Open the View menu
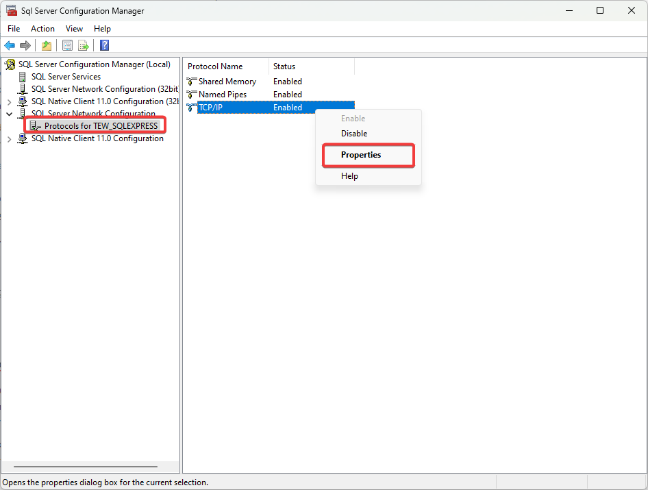 coord(74,29)
